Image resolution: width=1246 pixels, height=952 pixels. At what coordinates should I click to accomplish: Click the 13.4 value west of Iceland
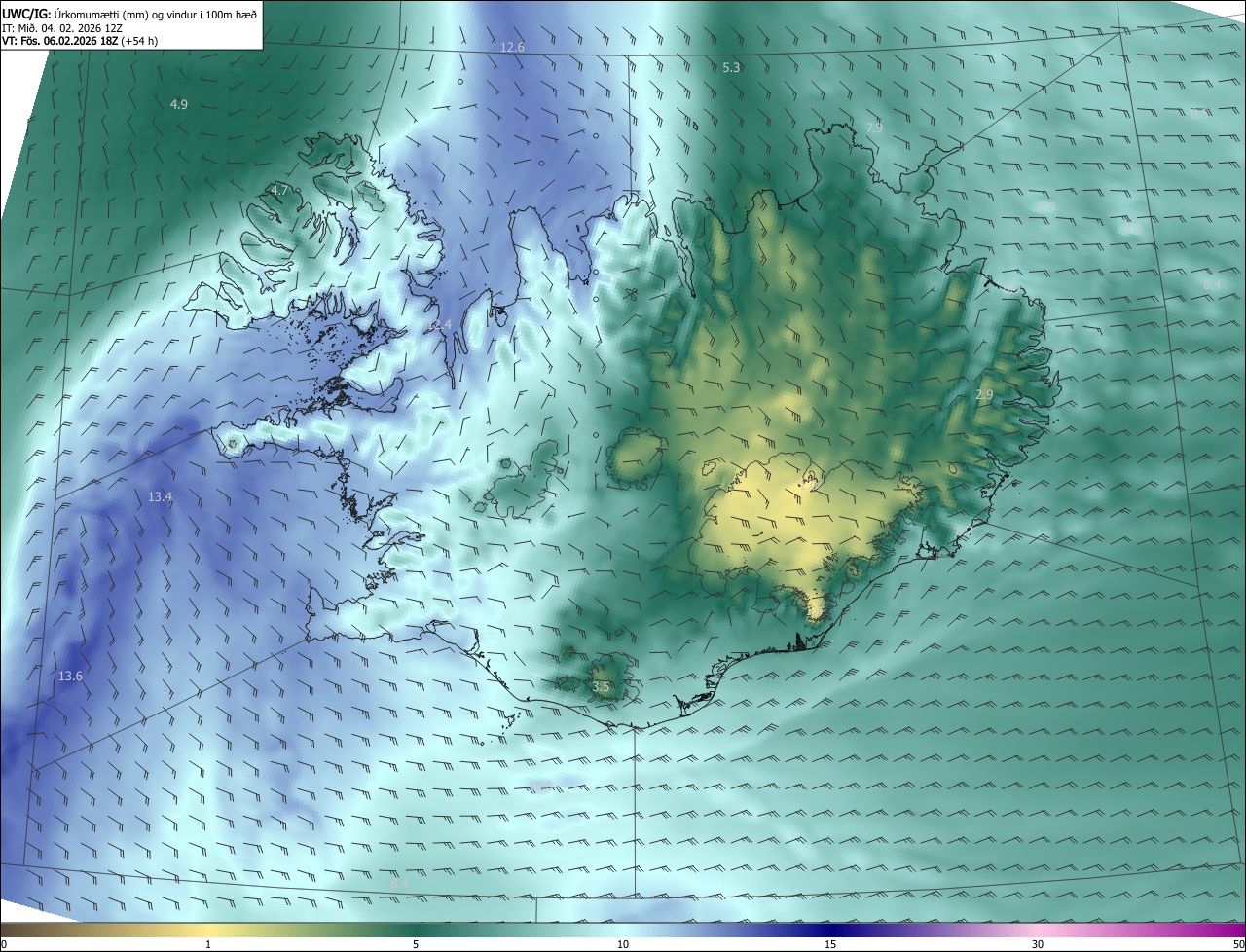160,497
